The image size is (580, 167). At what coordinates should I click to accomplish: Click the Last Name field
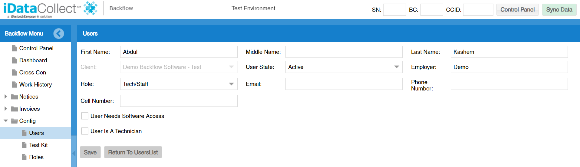tap(509, 52)
